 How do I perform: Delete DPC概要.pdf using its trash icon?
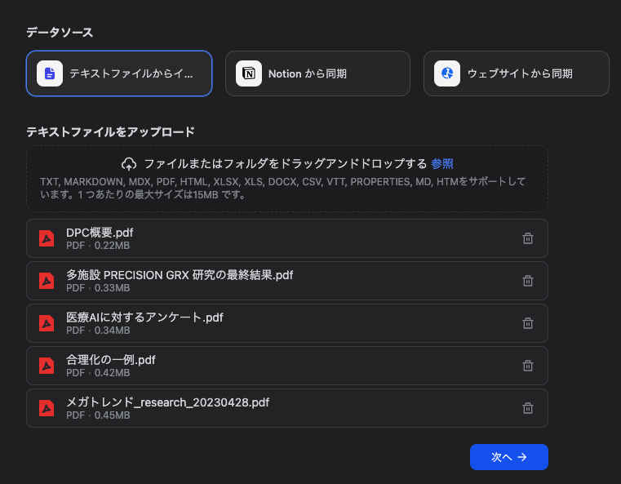(528, 238)
